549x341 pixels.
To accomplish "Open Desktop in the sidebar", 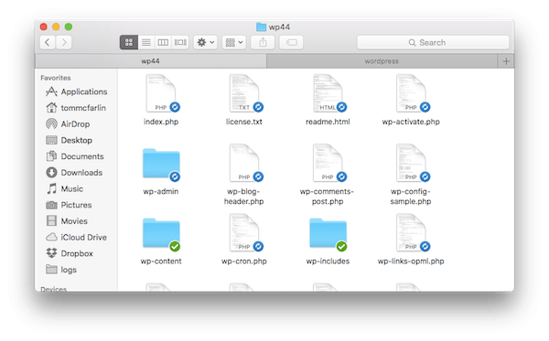I will (69, 140).
